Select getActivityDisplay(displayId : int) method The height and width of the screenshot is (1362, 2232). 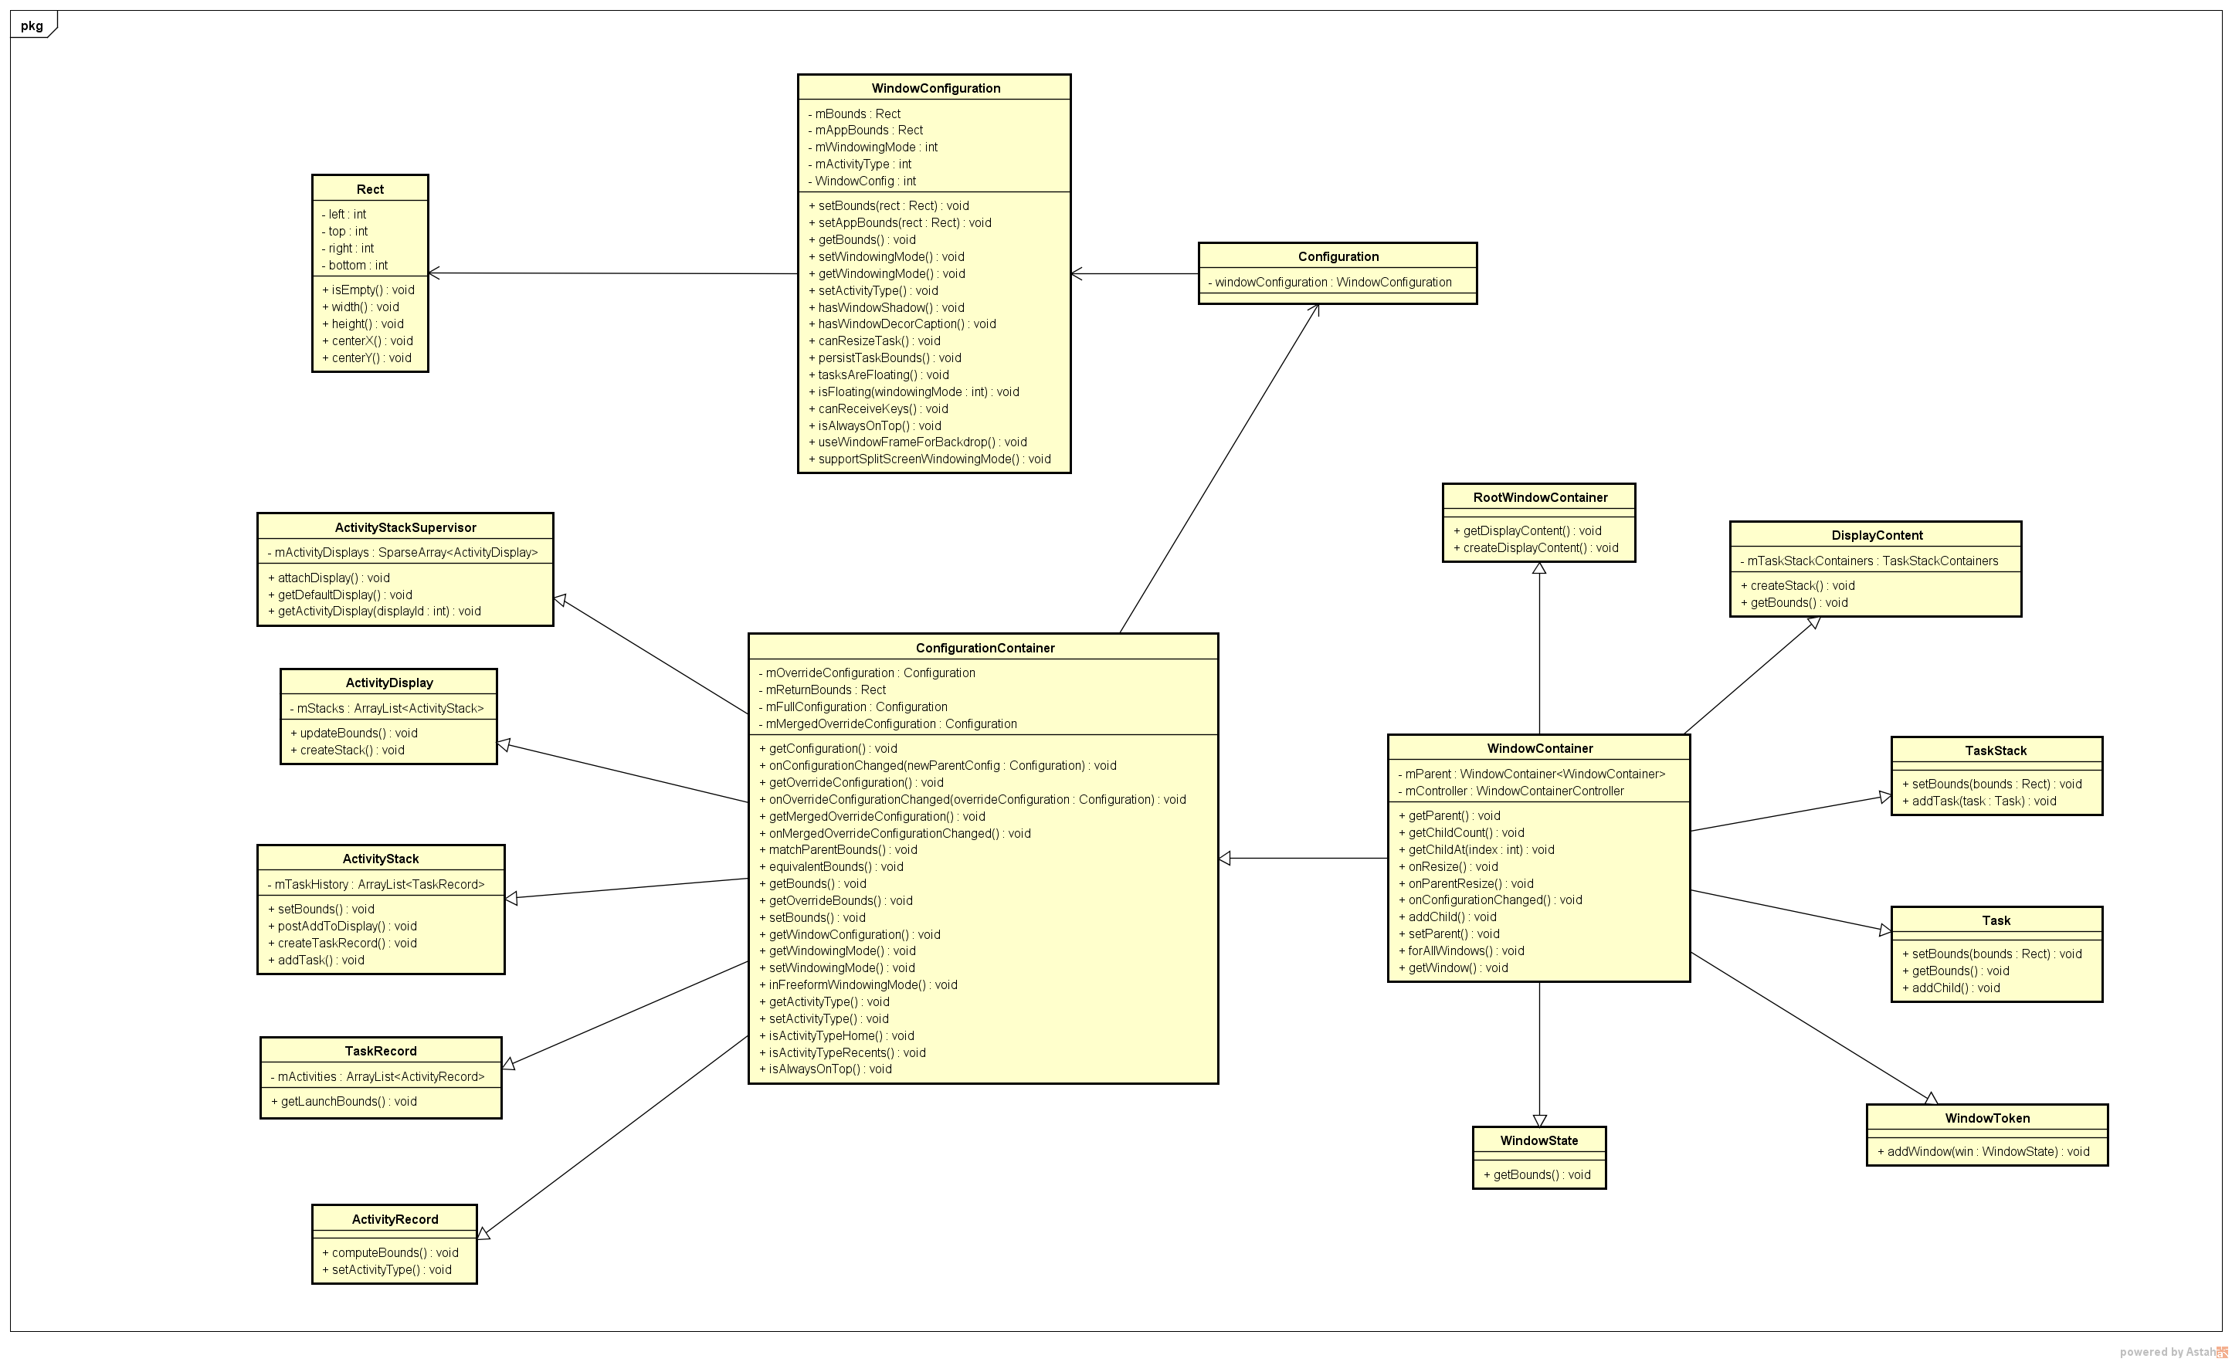click(374, 612)
